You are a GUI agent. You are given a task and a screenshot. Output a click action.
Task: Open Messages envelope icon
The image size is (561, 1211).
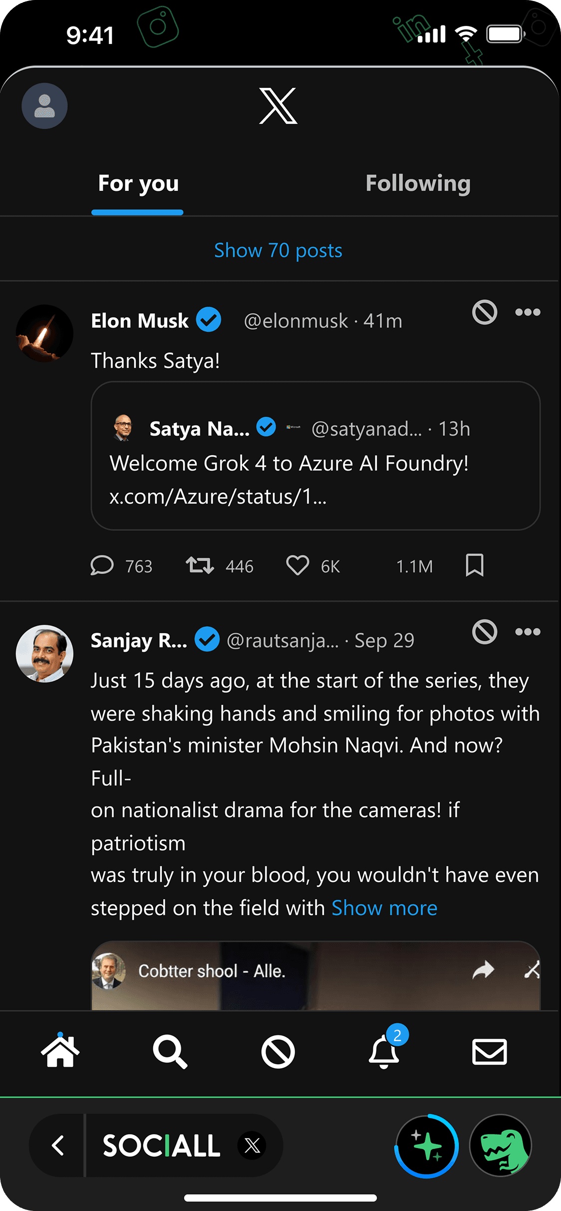pyautogui.click(x=489, y=1051)
